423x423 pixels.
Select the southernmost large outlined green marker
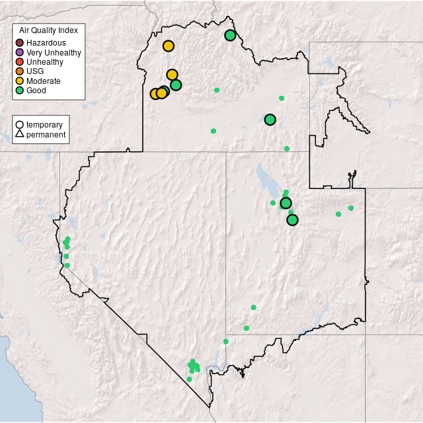(292, 219)
